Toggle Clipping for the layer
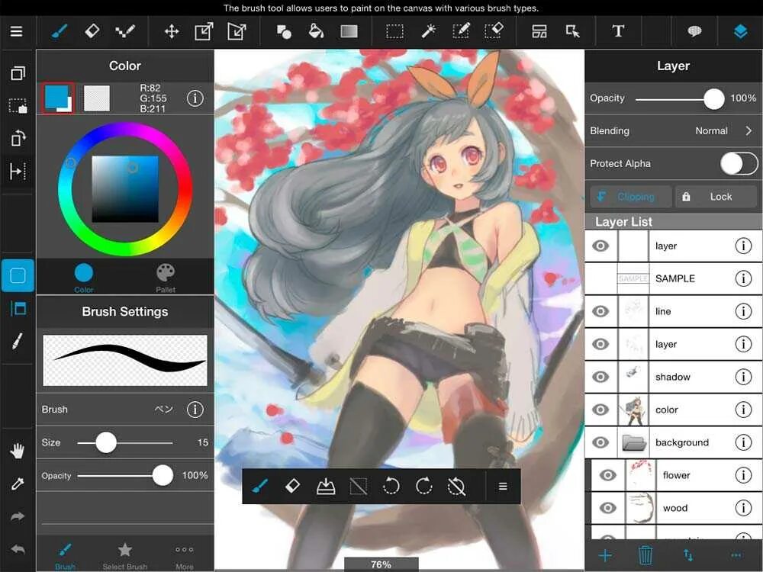The height and width of the screenshot is (572, 763). pyautogui.click(x=630, y=197)
